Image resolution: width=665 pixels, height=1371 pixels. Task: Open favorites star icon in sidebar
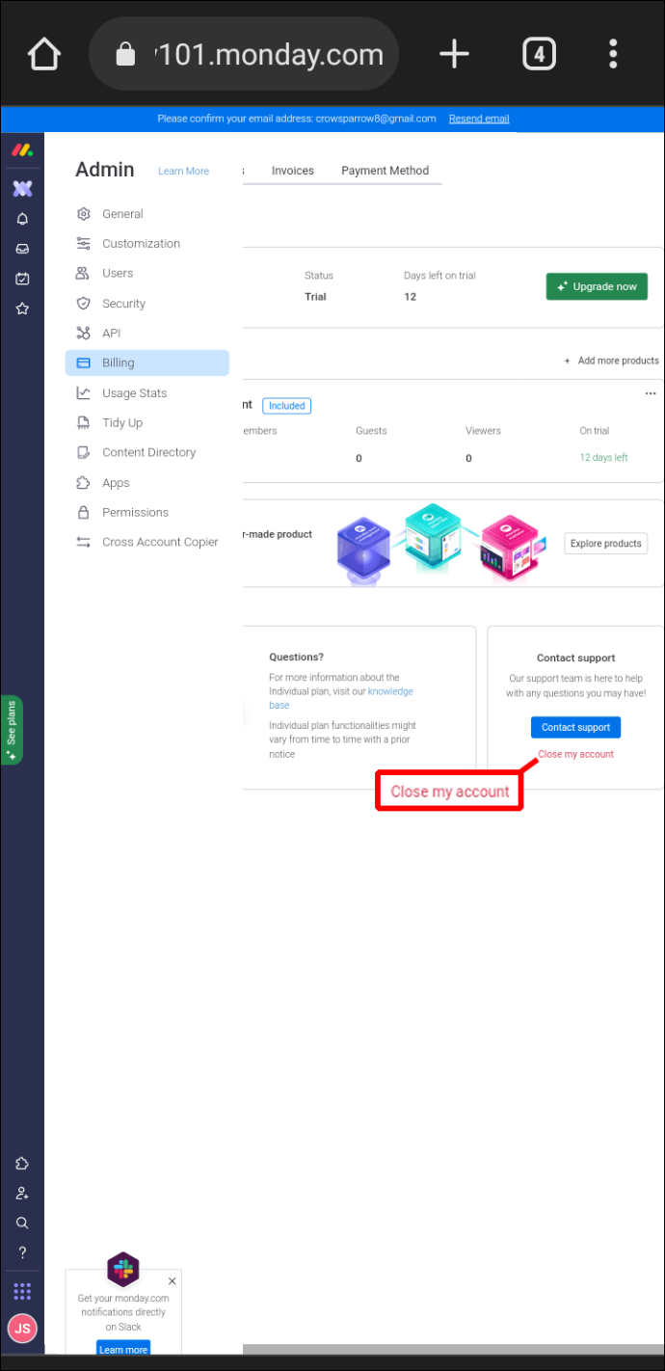click(22, 309)
